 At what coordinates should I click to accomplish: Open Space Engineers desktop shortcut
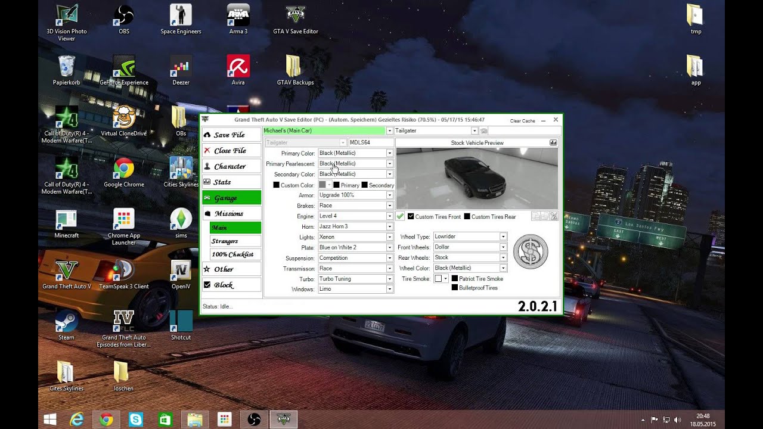181,20
